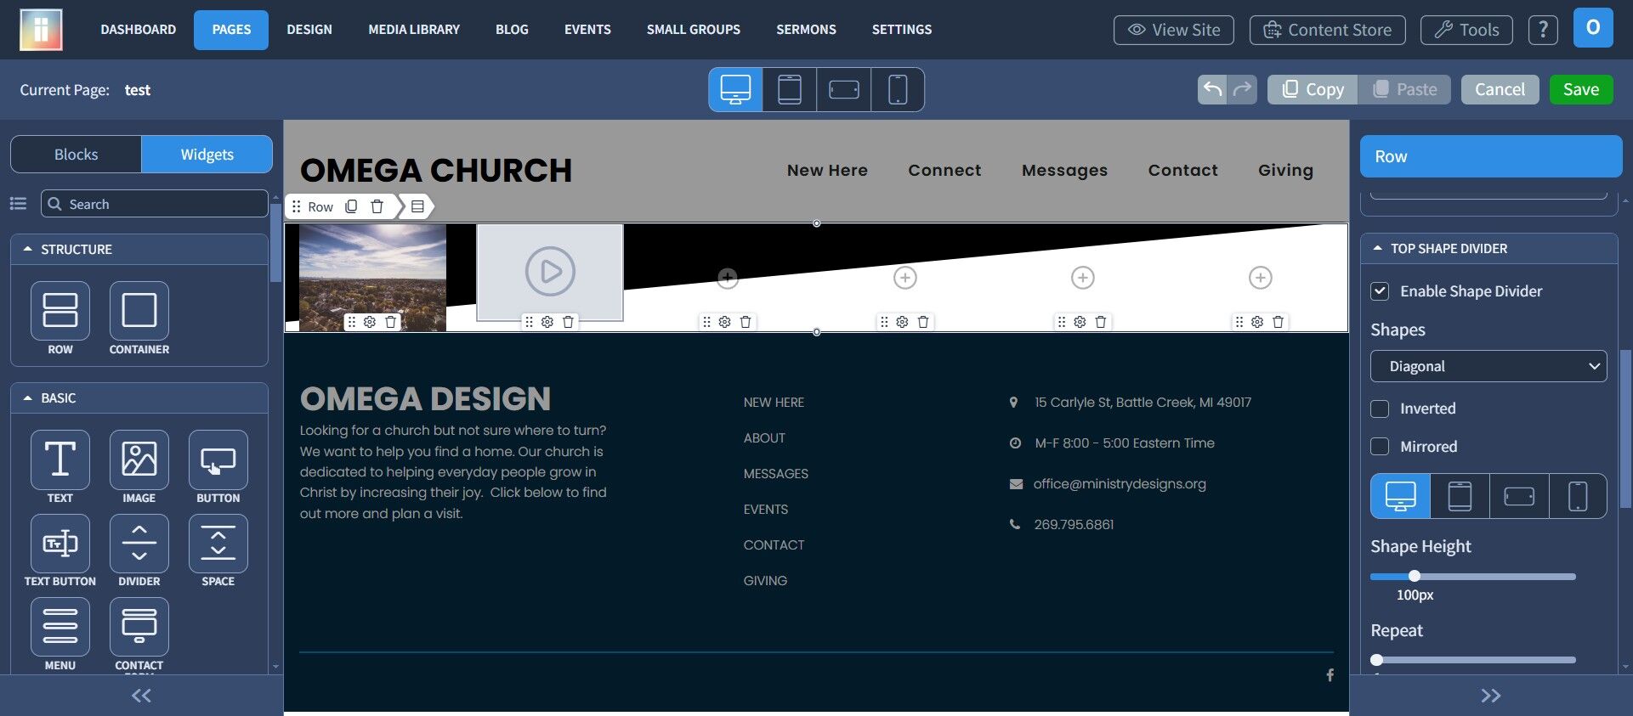Click the Facebook icon in footer

point(1330,675)
